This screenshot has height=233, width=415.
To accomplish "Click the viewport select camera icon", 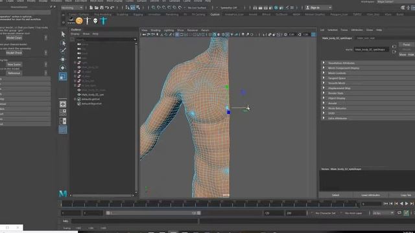I will [x=144, y=34].
